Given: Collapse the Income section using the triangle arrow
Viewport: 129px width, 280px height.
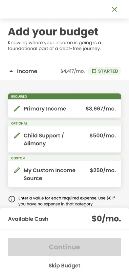Looking at the screenshot, I should pos(11,71).
